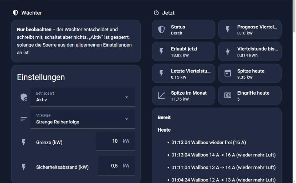Image resolution: width=296 pixels, height=183 pixels.
Task: Click the Heute log heading
Action: point(164,130)
